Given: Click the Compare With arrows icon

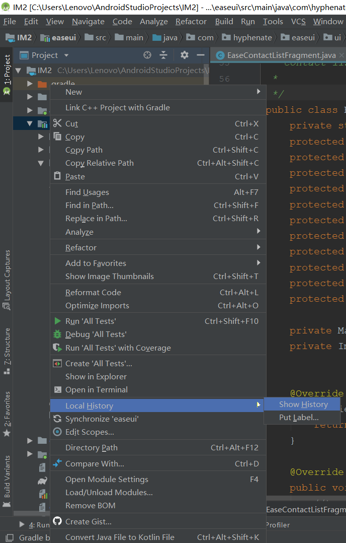Looking at the screenshot, I should [x=57, y=463].
